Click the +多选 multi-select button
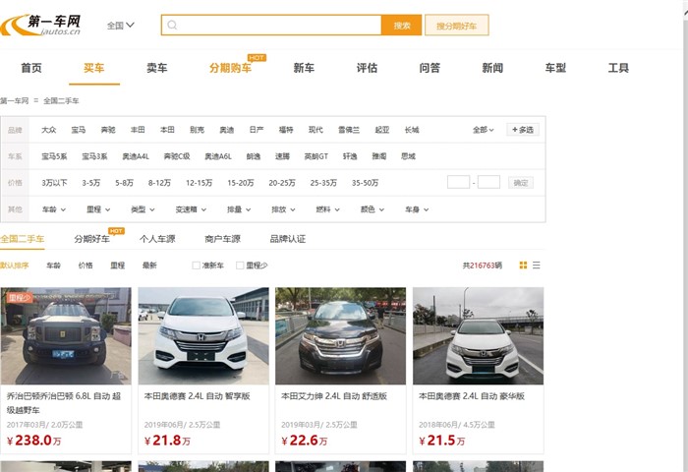Image resolution: width=688 pixels, height=472 pixels. coord(523,130)
